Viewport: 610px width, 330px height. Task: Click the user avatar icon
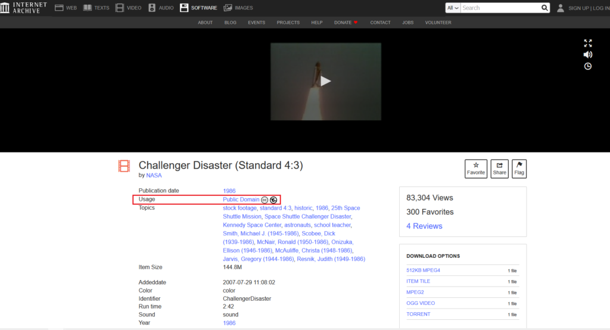coord(560,8)
